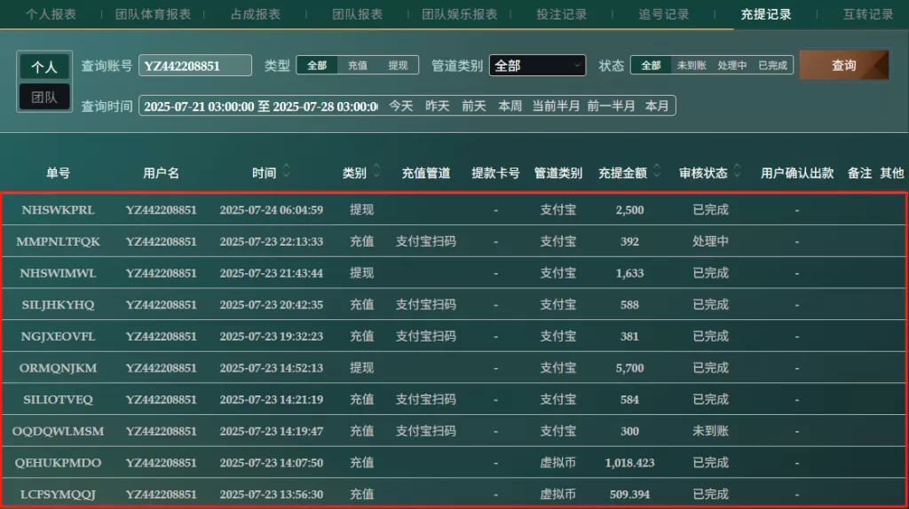Viewport: 909px width, 509px height.
Task: Click the 查询 search button
Action: tap(843, 65)
